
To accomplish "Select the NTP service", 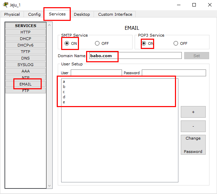I will coord(26,78).
